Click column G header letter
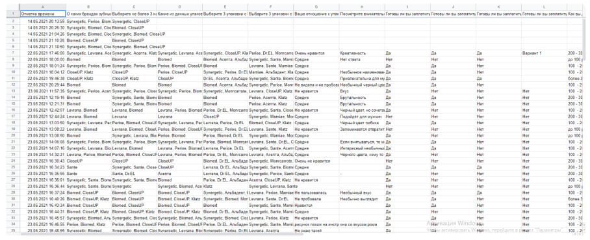590x240 pixels. (316, 7)
